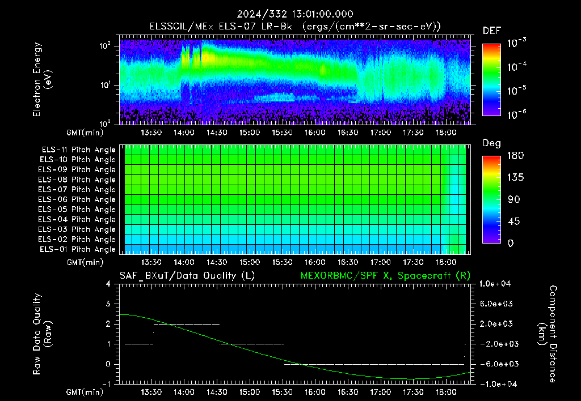Screen dimensions: 581x401
Task: Click the Deg pitch angle color bar
Action: pos(491,199)
